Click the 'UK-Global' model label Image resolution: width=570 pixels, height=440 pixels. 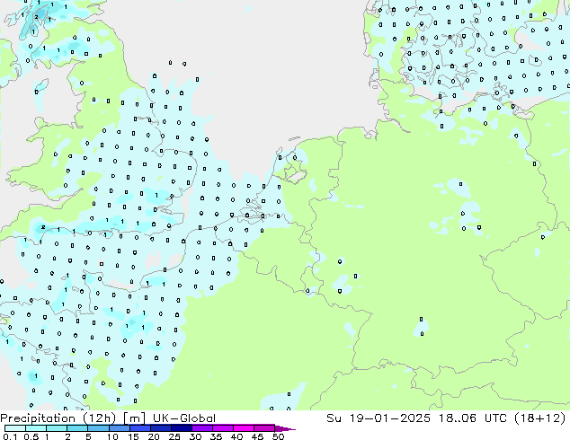(x=184, y=418)
